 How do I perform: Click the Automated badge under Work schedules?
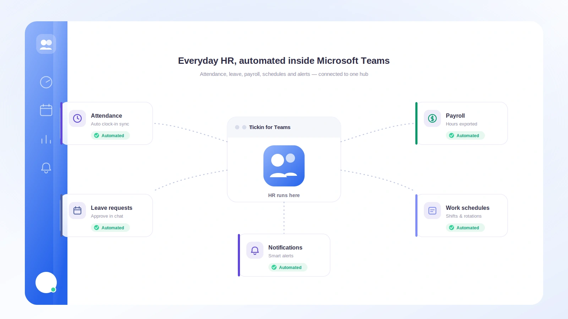click(x=465, y=228)
